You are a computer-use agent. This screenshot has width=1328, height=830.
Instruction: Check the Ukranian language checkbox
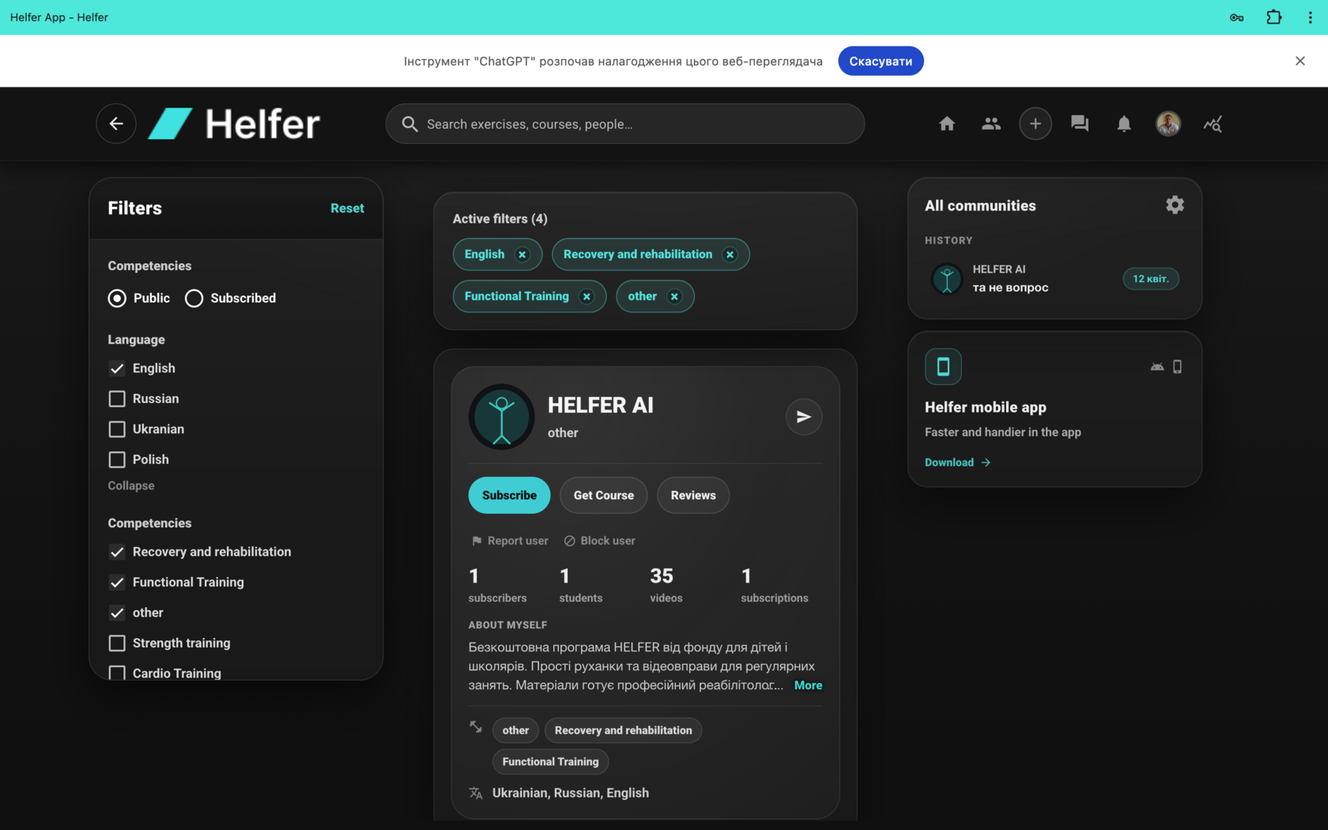117,429
